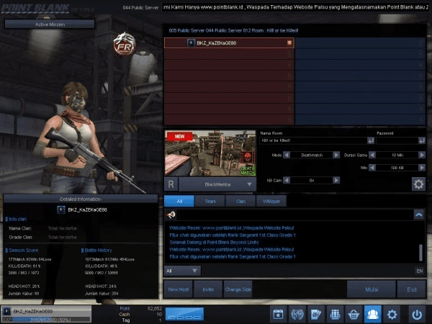Open the mission cards icon in bottom bar
This screenshot has height=324, width=432.
[x=316, y=314]
